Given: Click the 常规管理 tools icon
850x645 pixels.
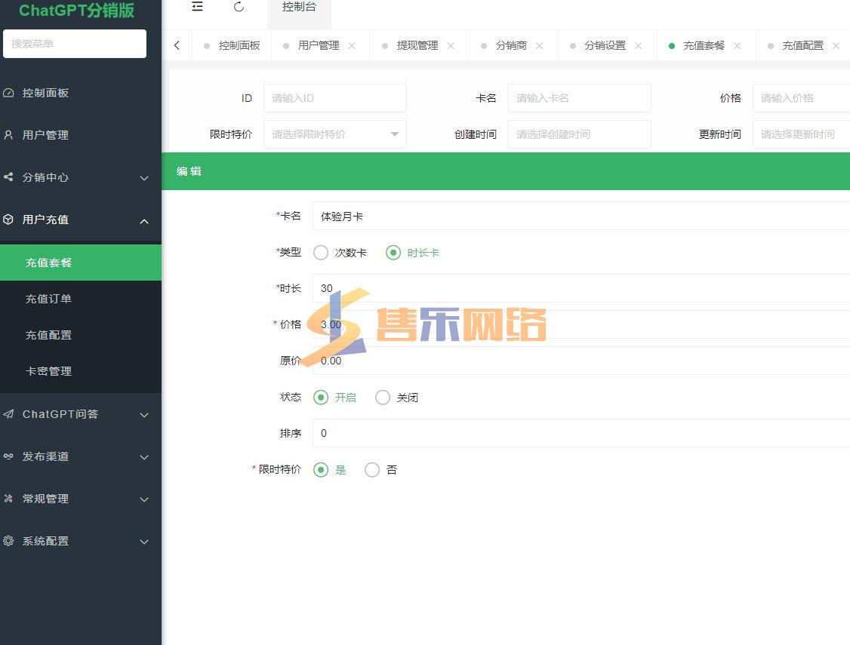Looking at the screenshot, I should coord(8,498).
